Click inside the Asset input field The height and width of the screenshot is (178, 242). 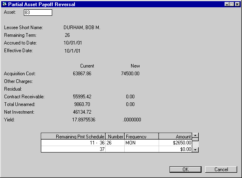(x=38, y=13)
